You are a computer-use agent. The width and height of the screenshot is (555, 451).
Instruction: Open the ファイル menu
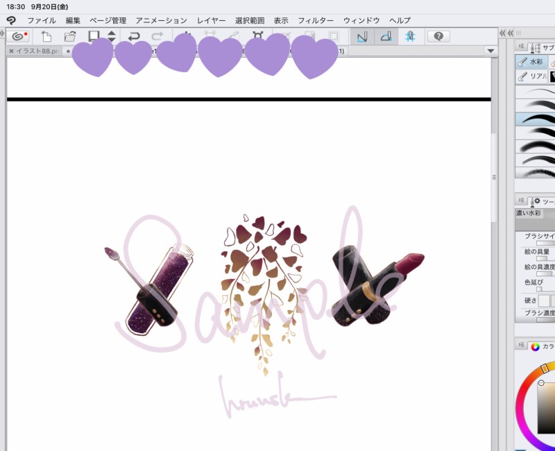point(42,21)
